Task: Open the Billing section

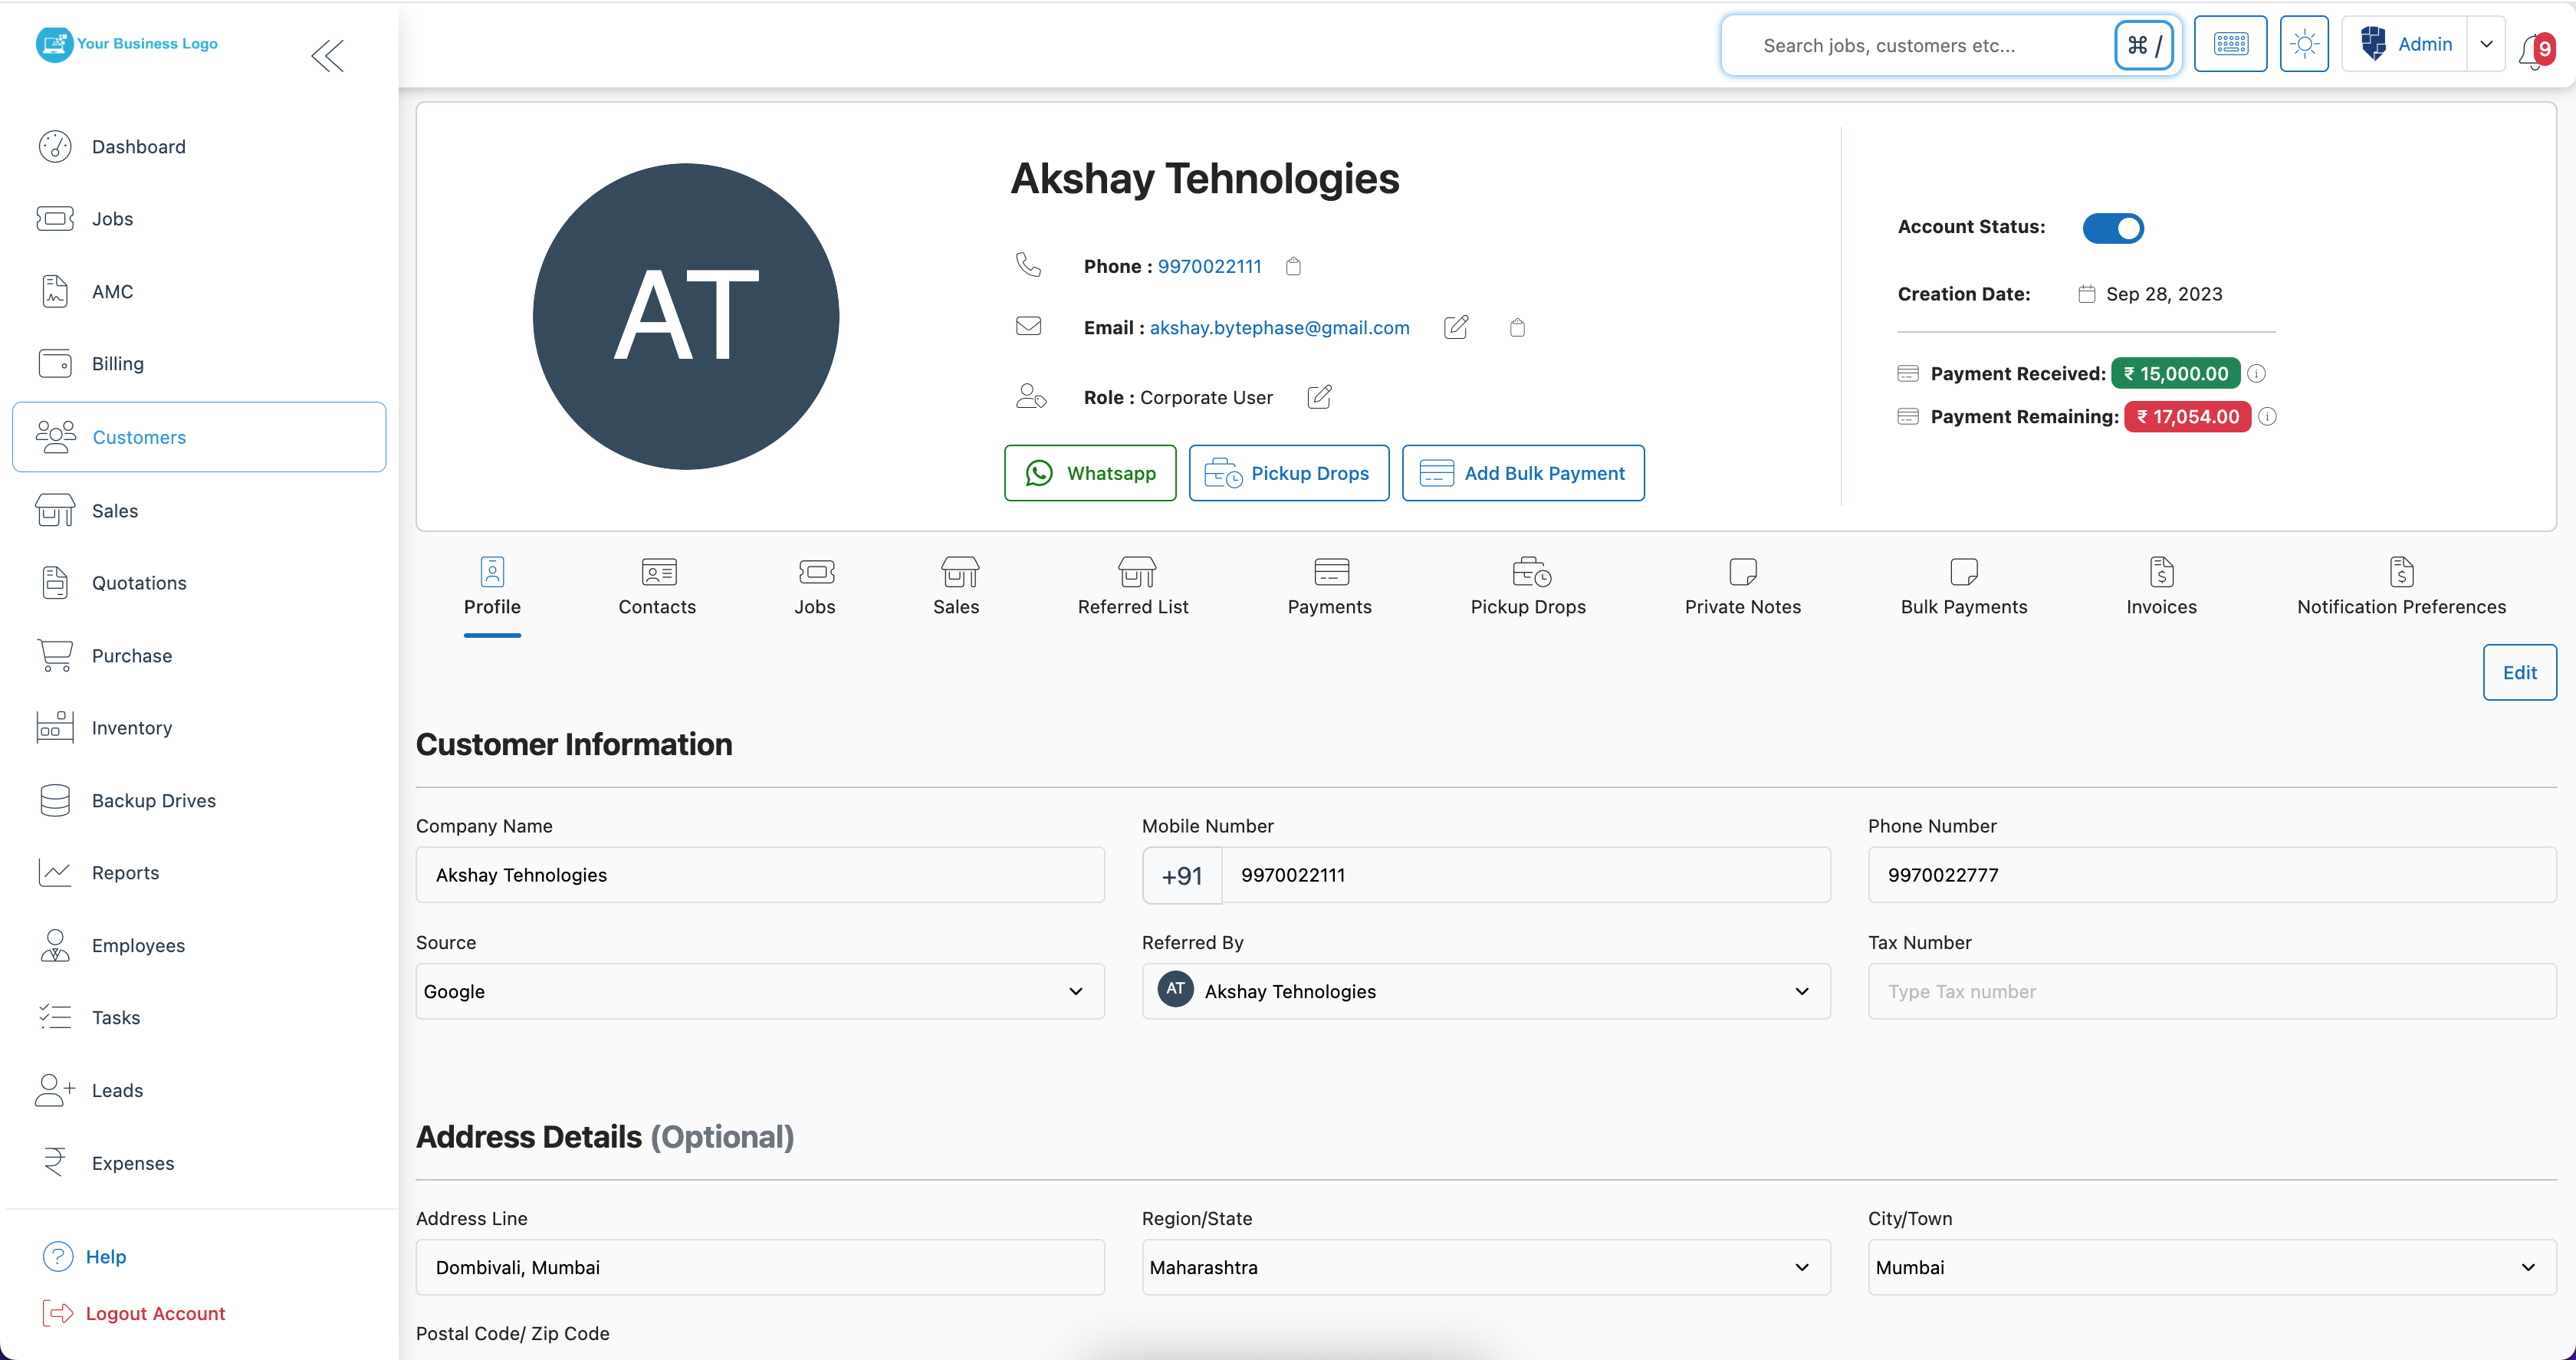Action: coord(116,363)
